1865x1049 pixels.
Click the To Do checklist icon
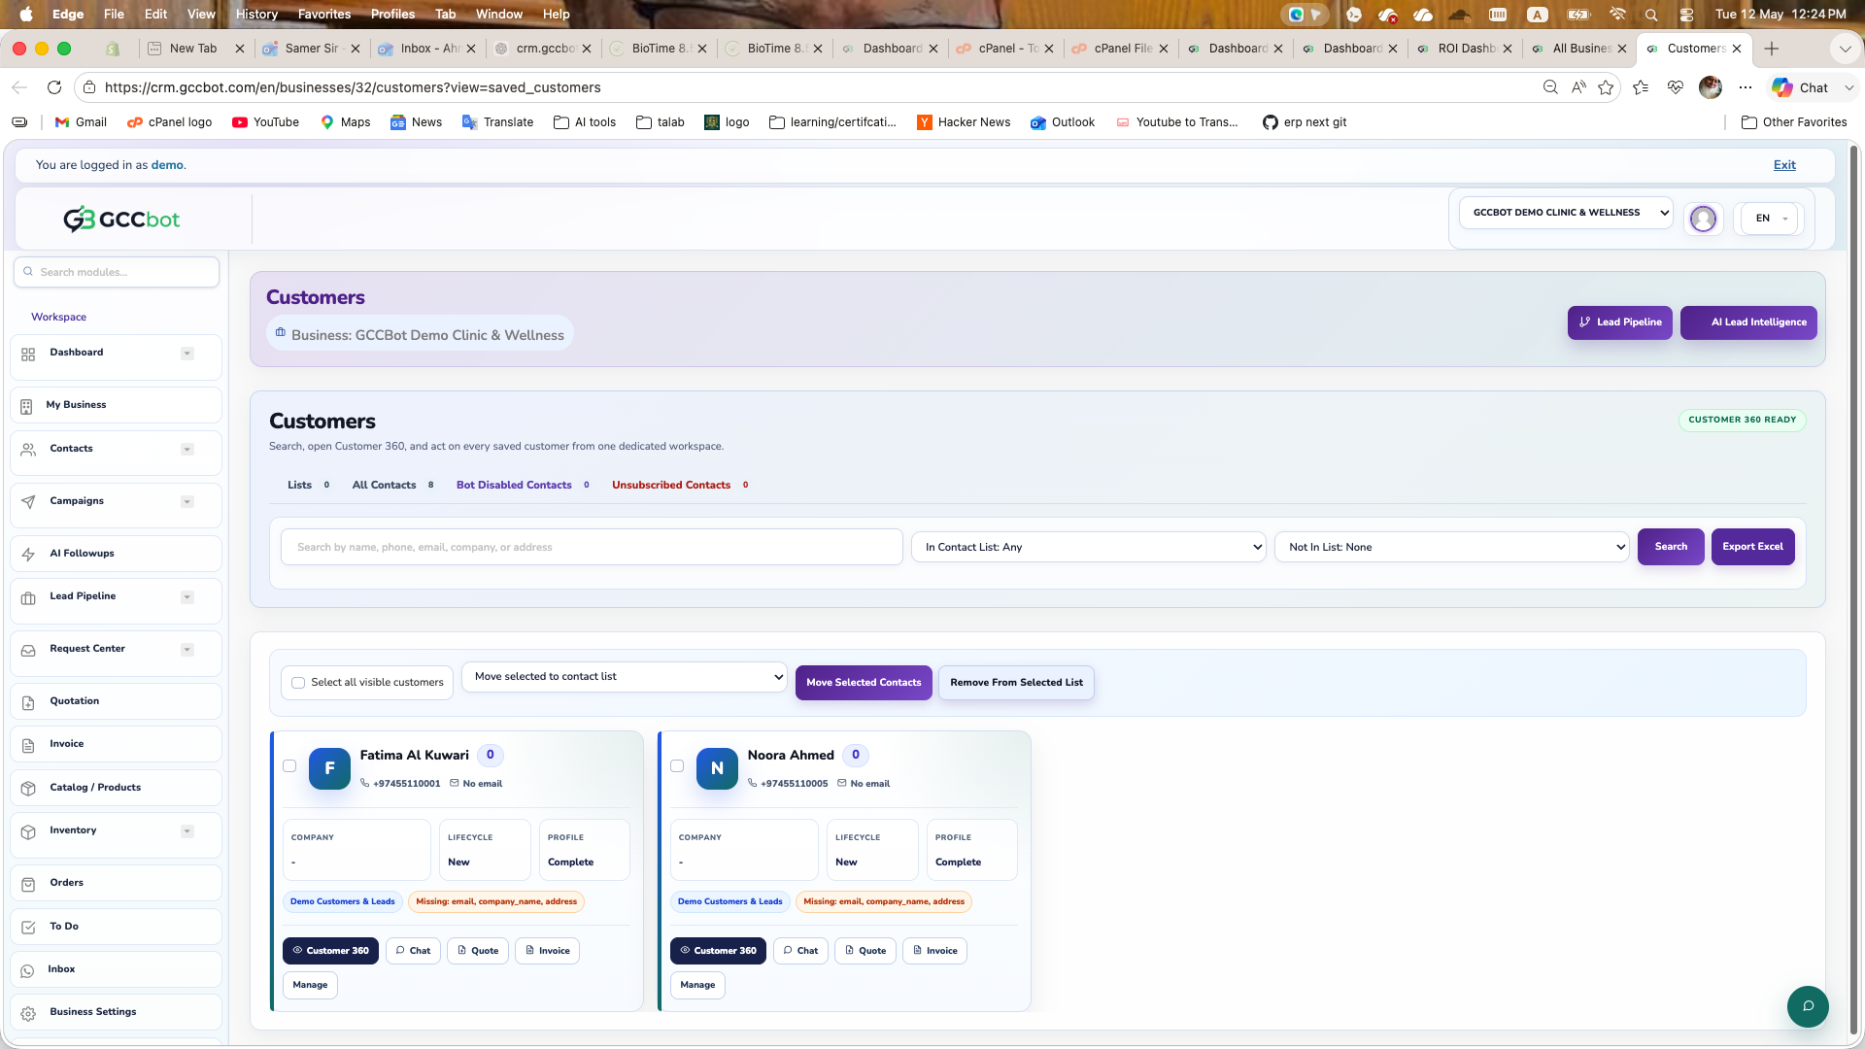(x=28, y=927)
